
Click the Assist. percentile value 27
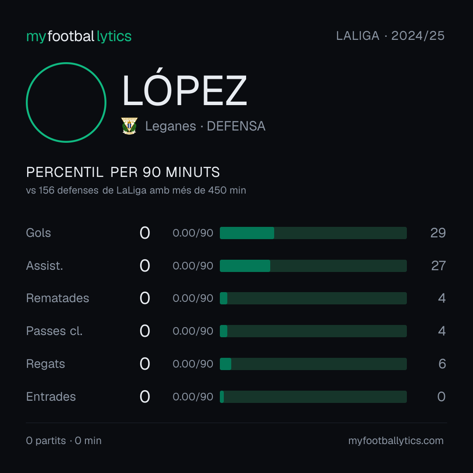click(x=438, y=266)
